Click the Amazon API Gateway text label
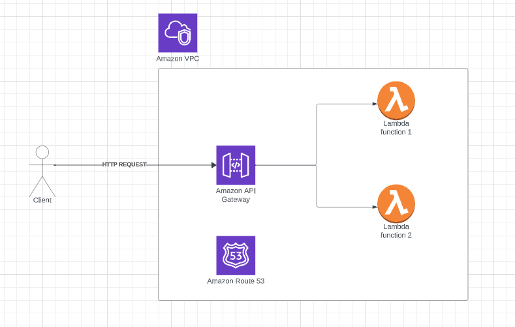Viewport: 515px width, 327px height. coord(236,195)
